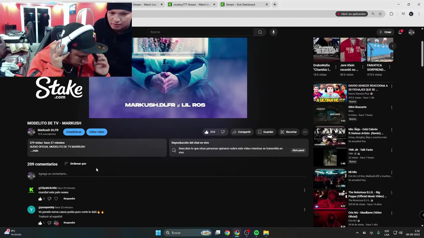Open File Explorer from the taskbar
Viewport: 424px width, 238px height.
coord(266,233)
